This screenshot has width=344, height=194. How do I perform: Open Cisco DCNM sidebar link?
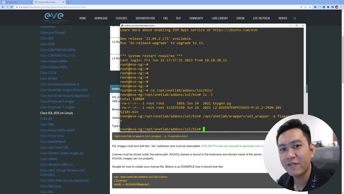[48, 78]
